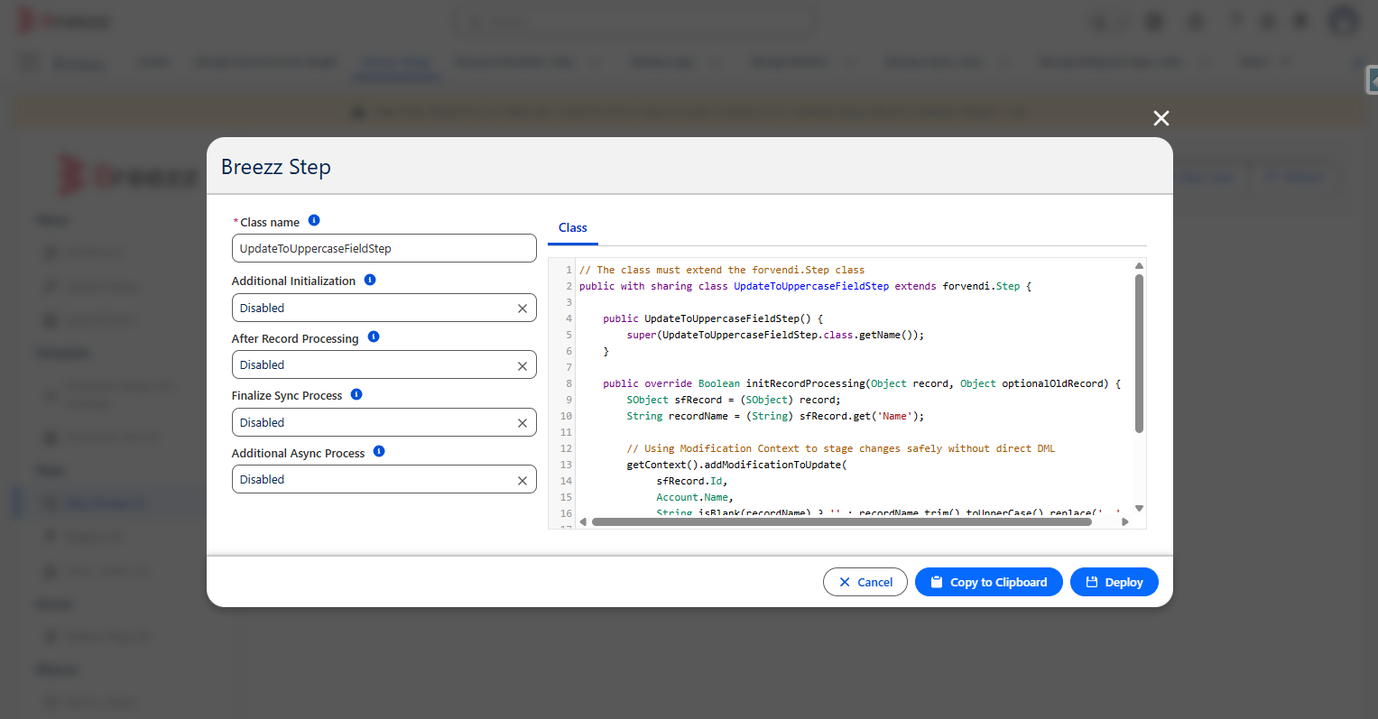This screenshot has height=719, width=1378.
Task: Click info icon beside Finalize Sync Process
Action: pos(356,394)
